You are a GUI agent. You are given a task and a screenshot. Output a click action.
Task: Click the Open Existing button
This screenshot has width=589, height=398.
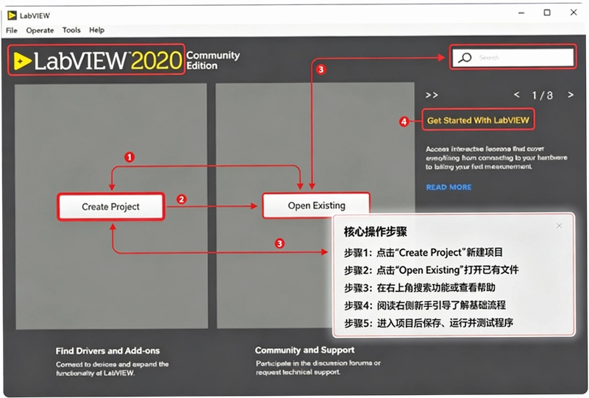316,206
